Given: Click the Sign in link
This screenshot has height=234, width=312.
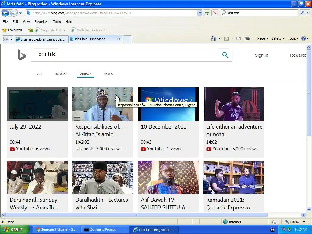Looking at the screenshot, I should [261, 55].
